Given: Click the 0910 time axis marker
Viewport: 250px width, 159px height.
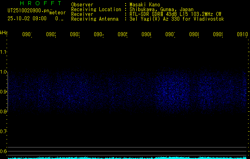Looking at the screenshot, I should [x=242, y=35].
